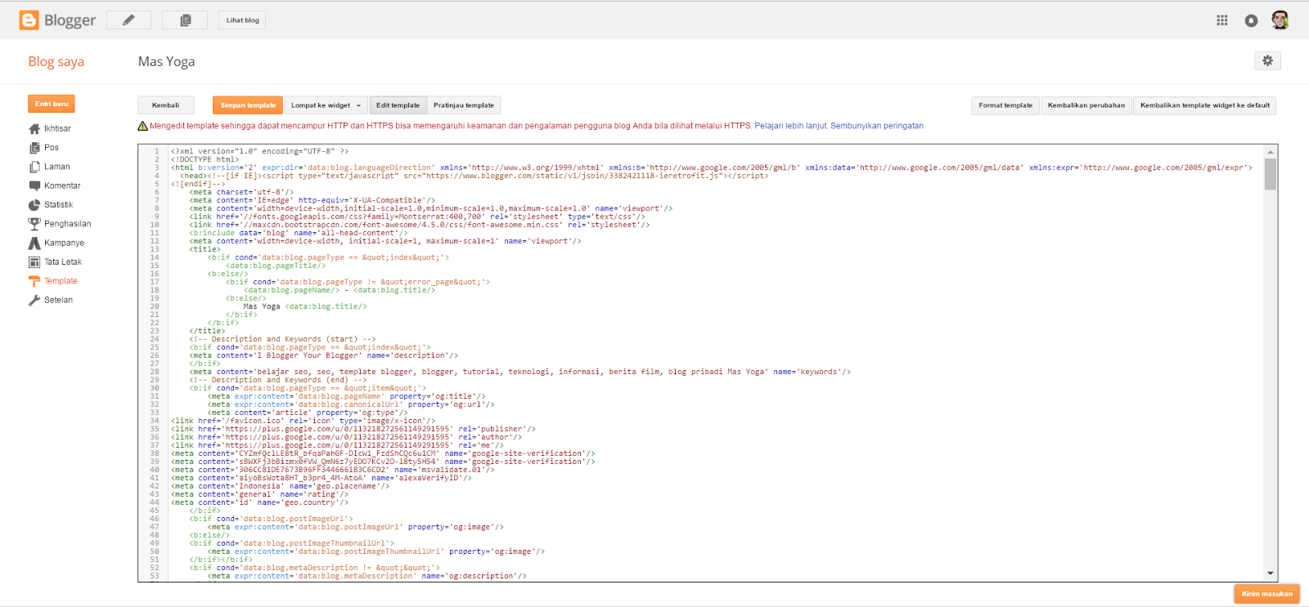Go to Template in sidebar
The height and width of the screenshot is (607, 1309).
(x=61, y=281)
